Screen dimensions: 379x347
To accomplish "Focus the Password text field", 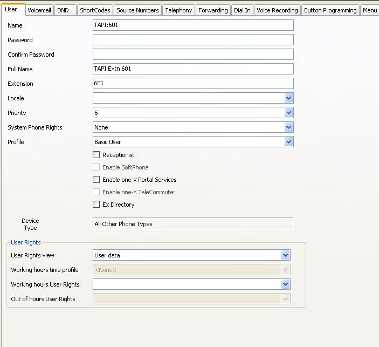I will click(193, 40).
